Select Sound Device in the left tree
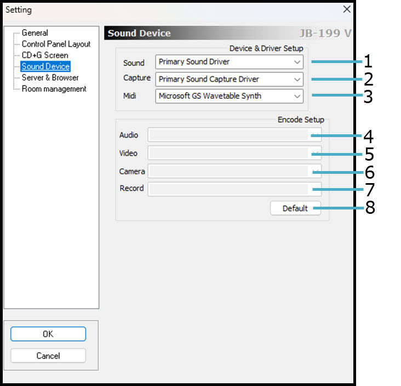This screenshot has width=401, height=386. tap(45, 66)
